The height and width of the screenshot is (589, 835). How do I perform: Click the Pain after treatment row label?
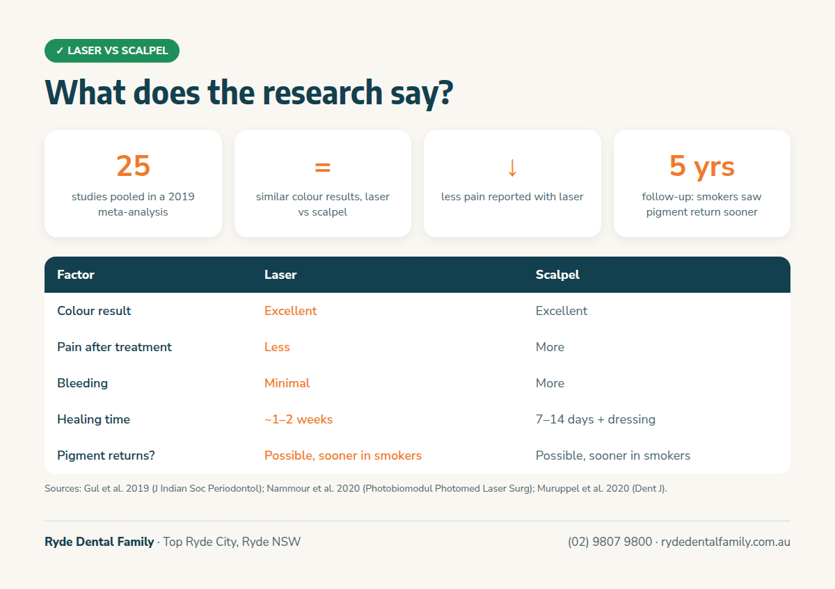pyautogui.click(x=114, y=347)
